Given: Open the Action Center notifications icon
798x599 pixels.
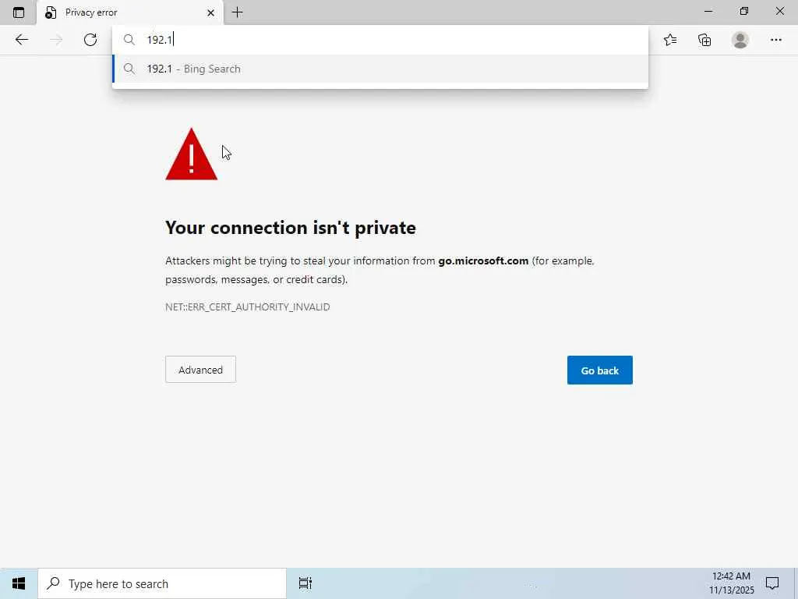Looking at the screenshot, I should (772, 583).
